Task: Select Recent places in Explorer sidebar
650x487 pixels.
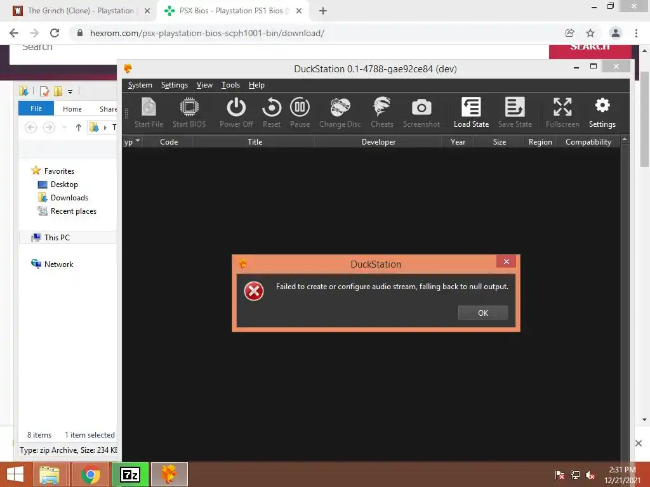Action: click(73, 211)
